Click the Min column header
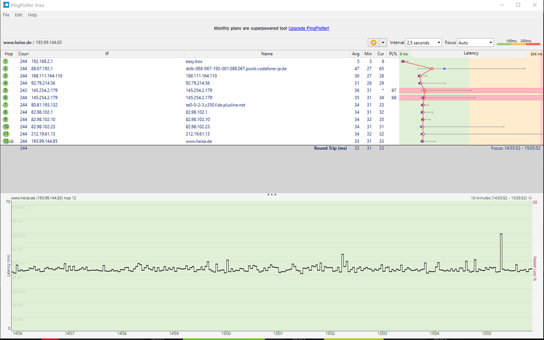The height and width of the screenshot is (340, 544). [x=368, y=54]
